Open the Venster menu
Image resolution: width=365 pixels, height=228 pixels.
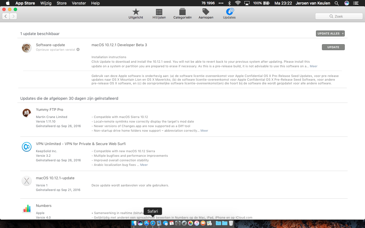click(79, 3)
